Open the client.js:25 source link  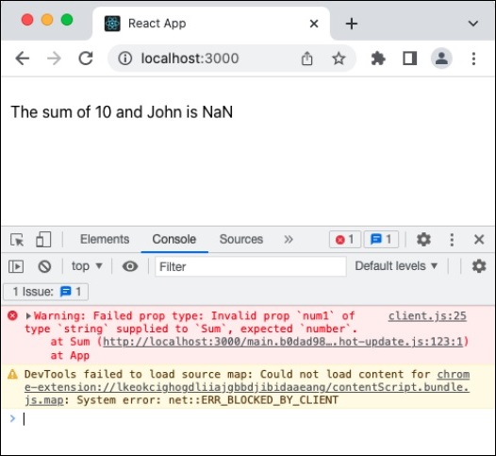point(427,315)
